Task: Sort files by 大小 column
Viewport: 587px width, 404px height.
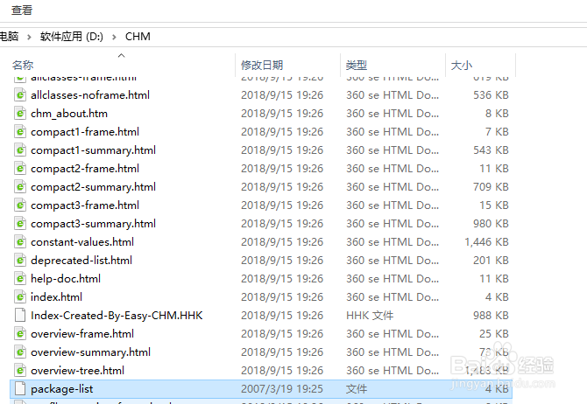Action: click(x=461, y=65)
